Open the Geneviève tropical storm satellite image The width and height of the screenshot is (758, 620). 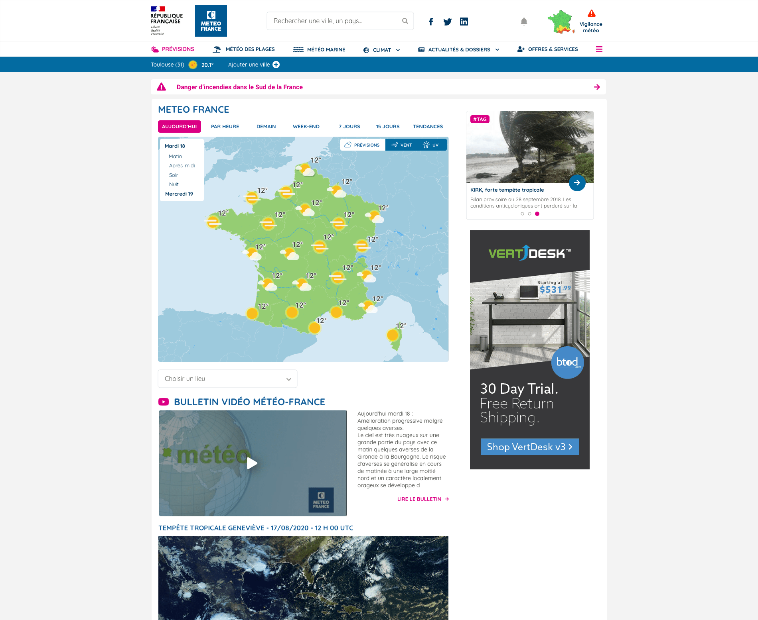pos(303,578)
